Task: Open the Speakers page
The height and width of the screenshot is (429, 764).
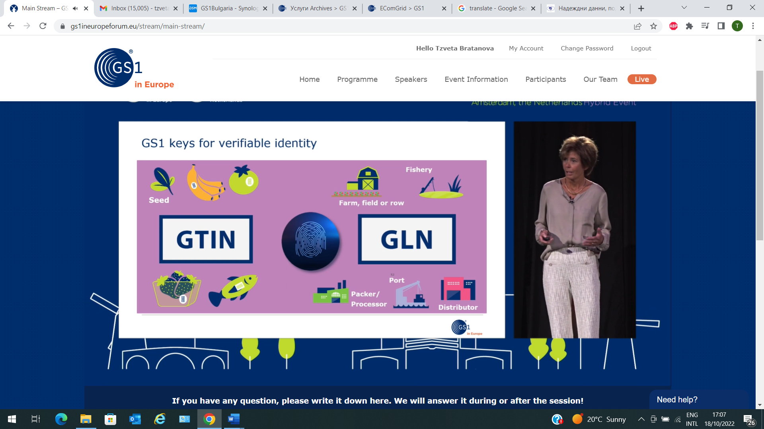Action: coord(411,79)
